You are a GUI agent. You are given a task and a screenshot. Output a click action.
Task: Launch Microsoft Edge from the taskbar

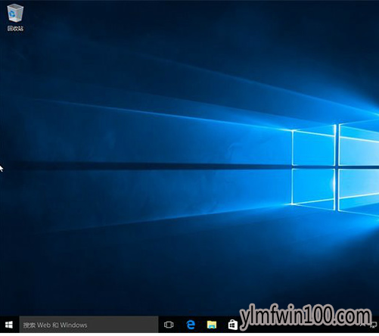[191, 325]
